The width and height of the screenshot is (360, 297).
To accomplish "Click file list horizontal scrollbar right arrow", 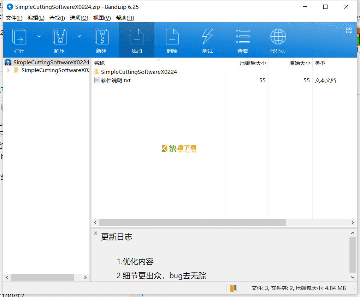I will [353, 222].
